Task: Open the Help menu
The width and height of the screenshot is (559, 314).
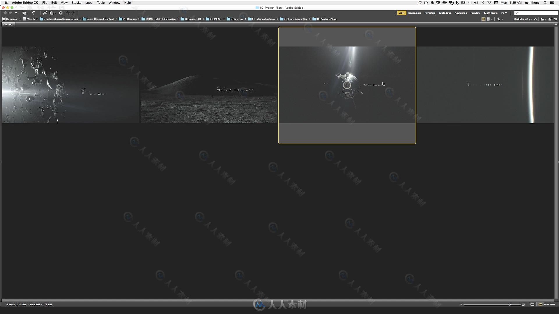Action: coord(128,3)
